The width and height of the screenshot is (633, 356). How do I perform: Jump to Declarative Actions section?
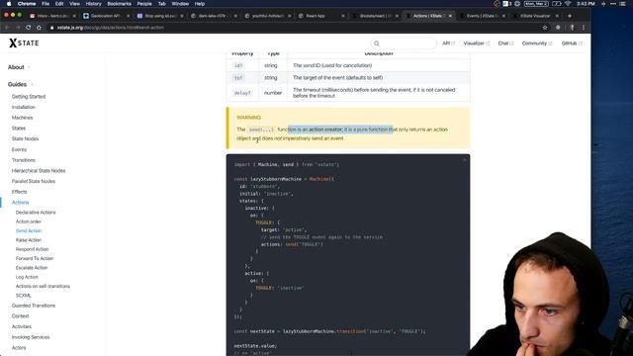[36, 213]
